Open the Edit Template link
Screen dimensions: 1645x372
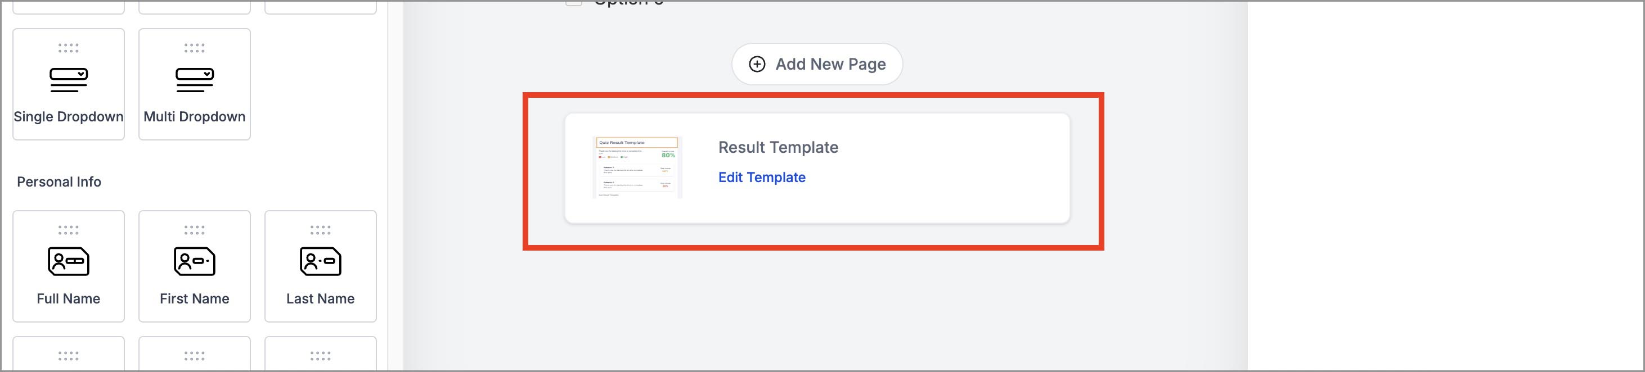tap(762, 178)
